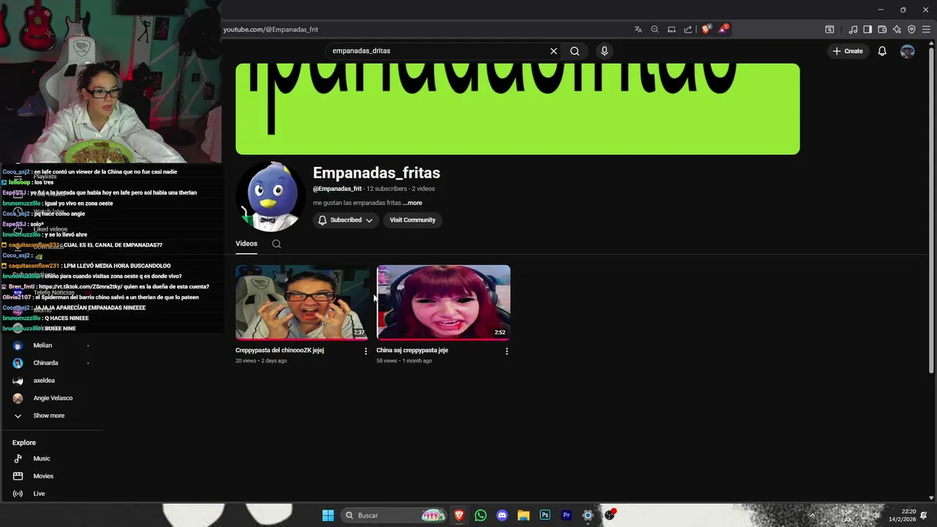This screenshot has height=527, width=937.
Task: Open Brave Shields lion icon
Action: pos(706,29)
